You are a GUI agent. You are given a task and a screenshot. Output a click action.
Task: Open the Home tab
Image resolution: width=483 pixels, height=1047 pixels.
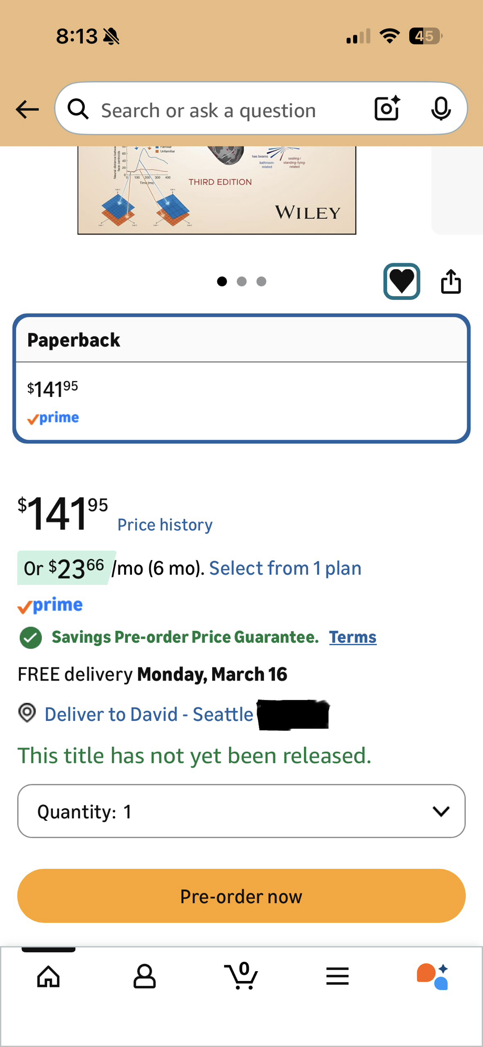(x=48, y=976)
